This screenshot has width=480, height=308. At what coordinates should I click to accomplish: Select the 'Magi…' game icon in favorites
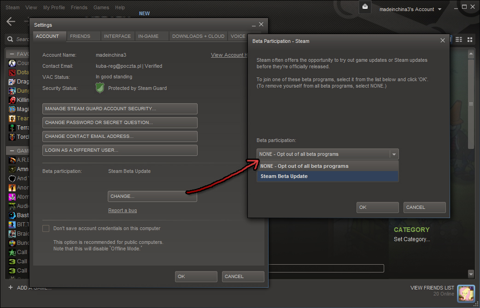pyautogui.click(x=12, y=109)
